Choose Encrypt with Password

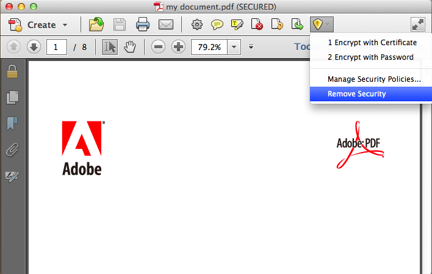pos(372,57)
